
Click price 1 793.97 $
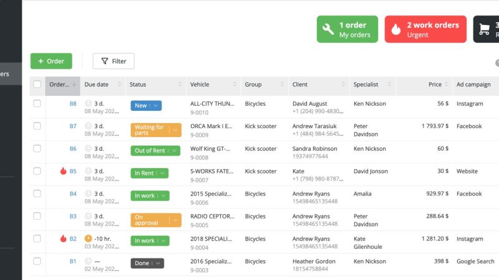(435, 126)
